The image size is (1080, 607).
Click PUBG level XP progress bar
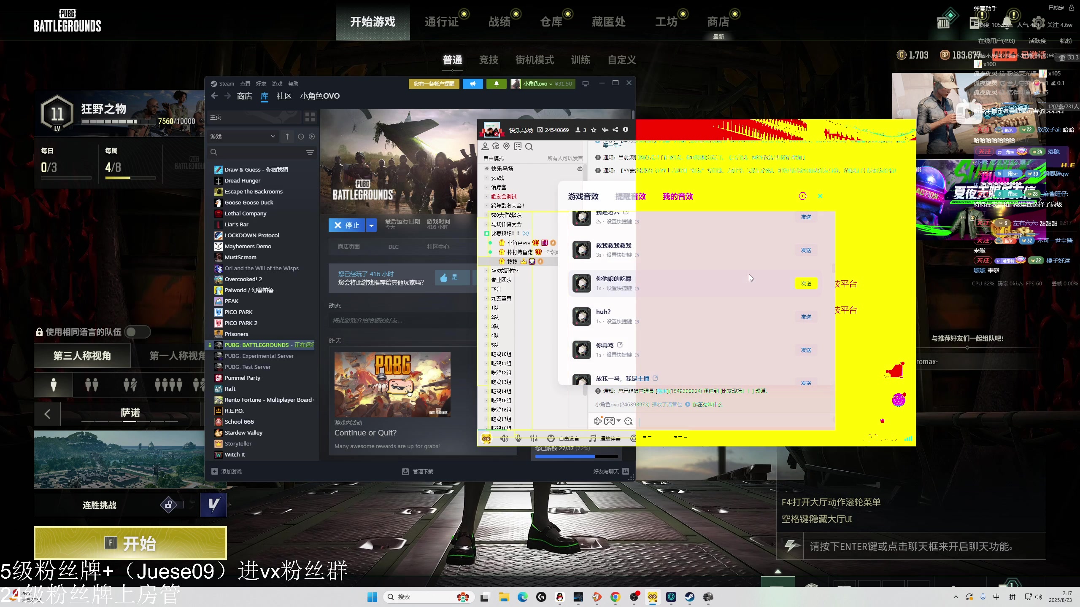coord(119,121)
